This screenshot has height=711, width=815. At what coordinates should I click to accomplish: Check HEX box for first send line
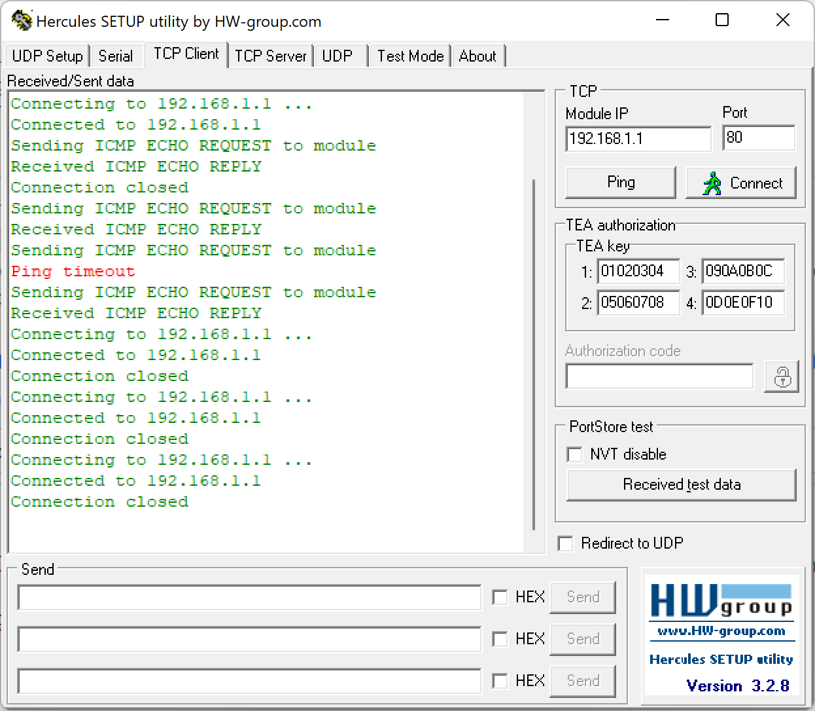(x=500, y=597)
